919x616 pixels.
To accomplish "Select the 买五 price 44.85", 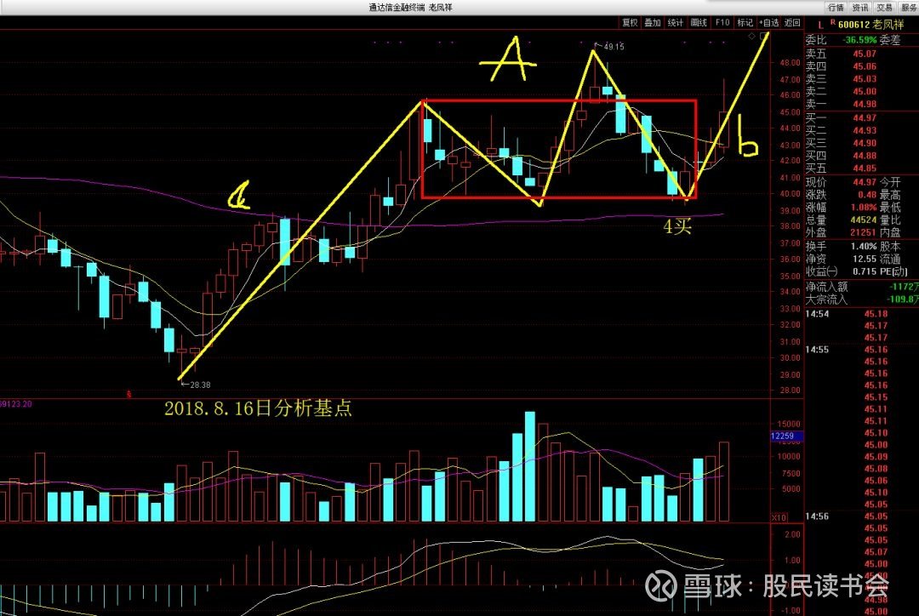I will coord(865,168).
